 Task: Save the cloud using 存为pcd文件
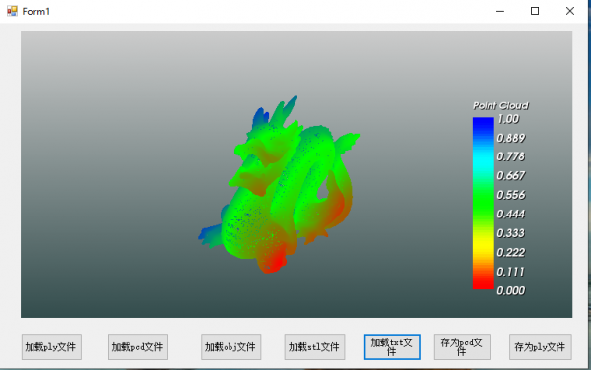tap(462, 346)
